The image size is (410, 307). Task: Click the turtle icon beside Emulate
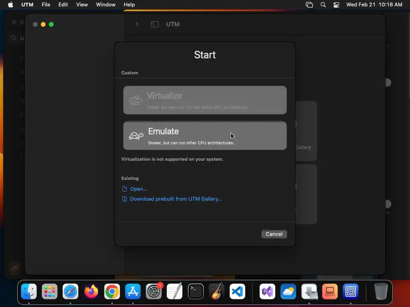pos(136,136)
